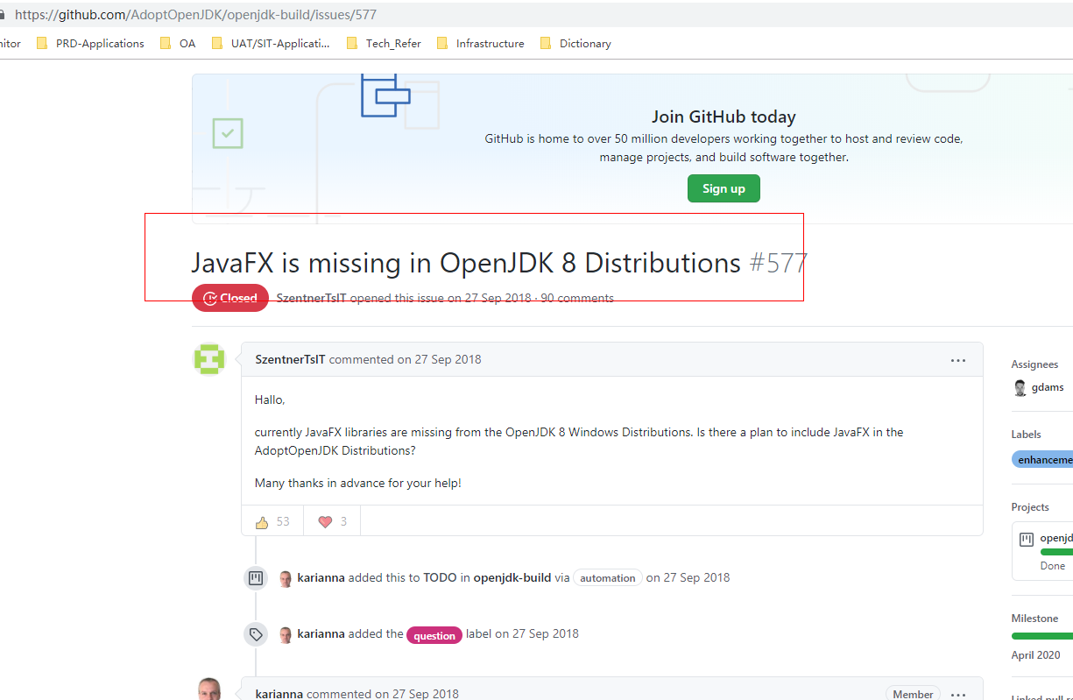Click the issue title JavaFX is missing
This screenshot has width=1073, height=700.
click(466, 263)
